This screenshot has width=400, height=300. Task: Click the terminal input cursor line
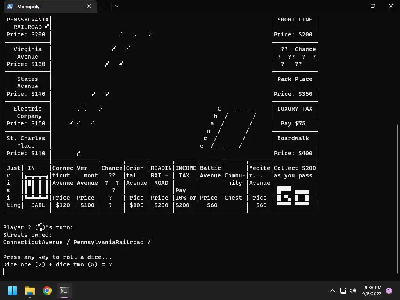point(4,272)
